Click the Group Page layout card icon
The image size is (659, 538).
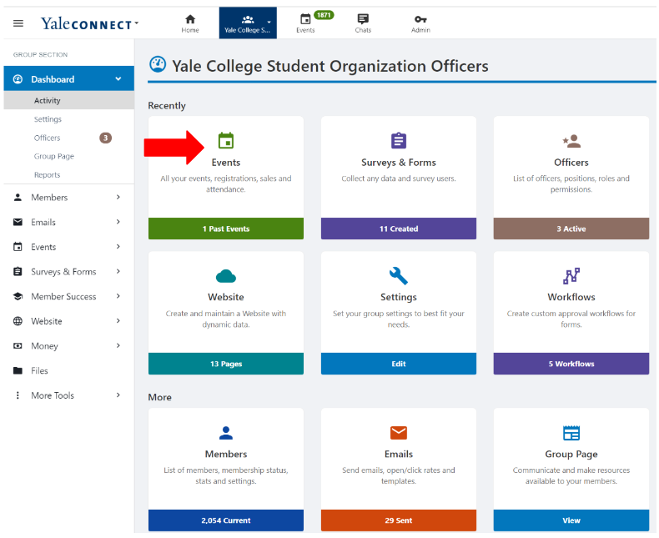[x=571, y=433]
